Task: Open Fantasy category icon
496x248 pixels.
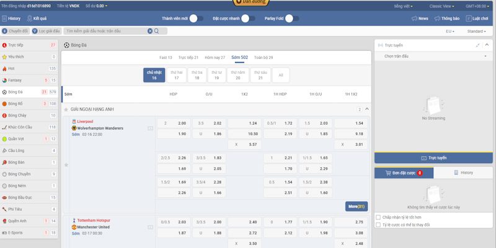Action: [x=4, y=81]
